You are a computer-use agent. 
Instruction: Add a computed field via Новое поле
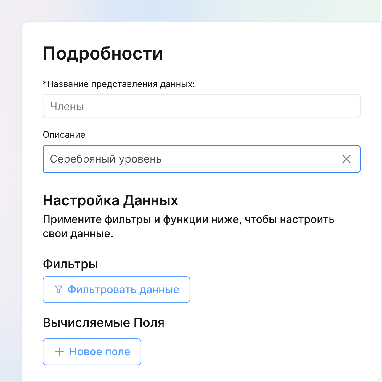coord(92,352)
